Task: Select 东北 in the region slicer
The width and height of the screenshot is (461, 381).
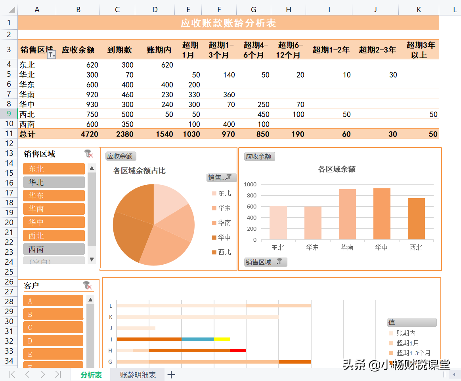Action: pyautogui.click(x=54, y=169)
